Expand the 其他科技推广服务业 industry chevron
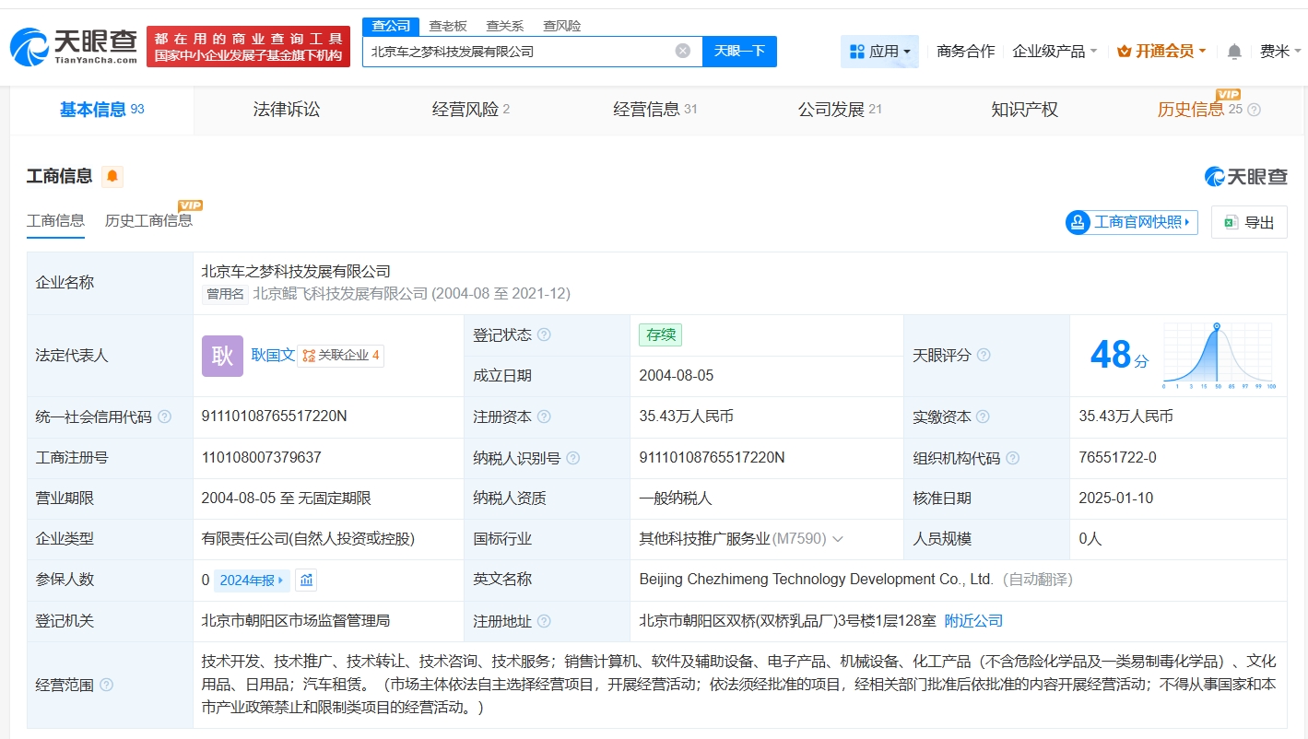The width and height of the screenshot is (1308, 739). point(838,539)
